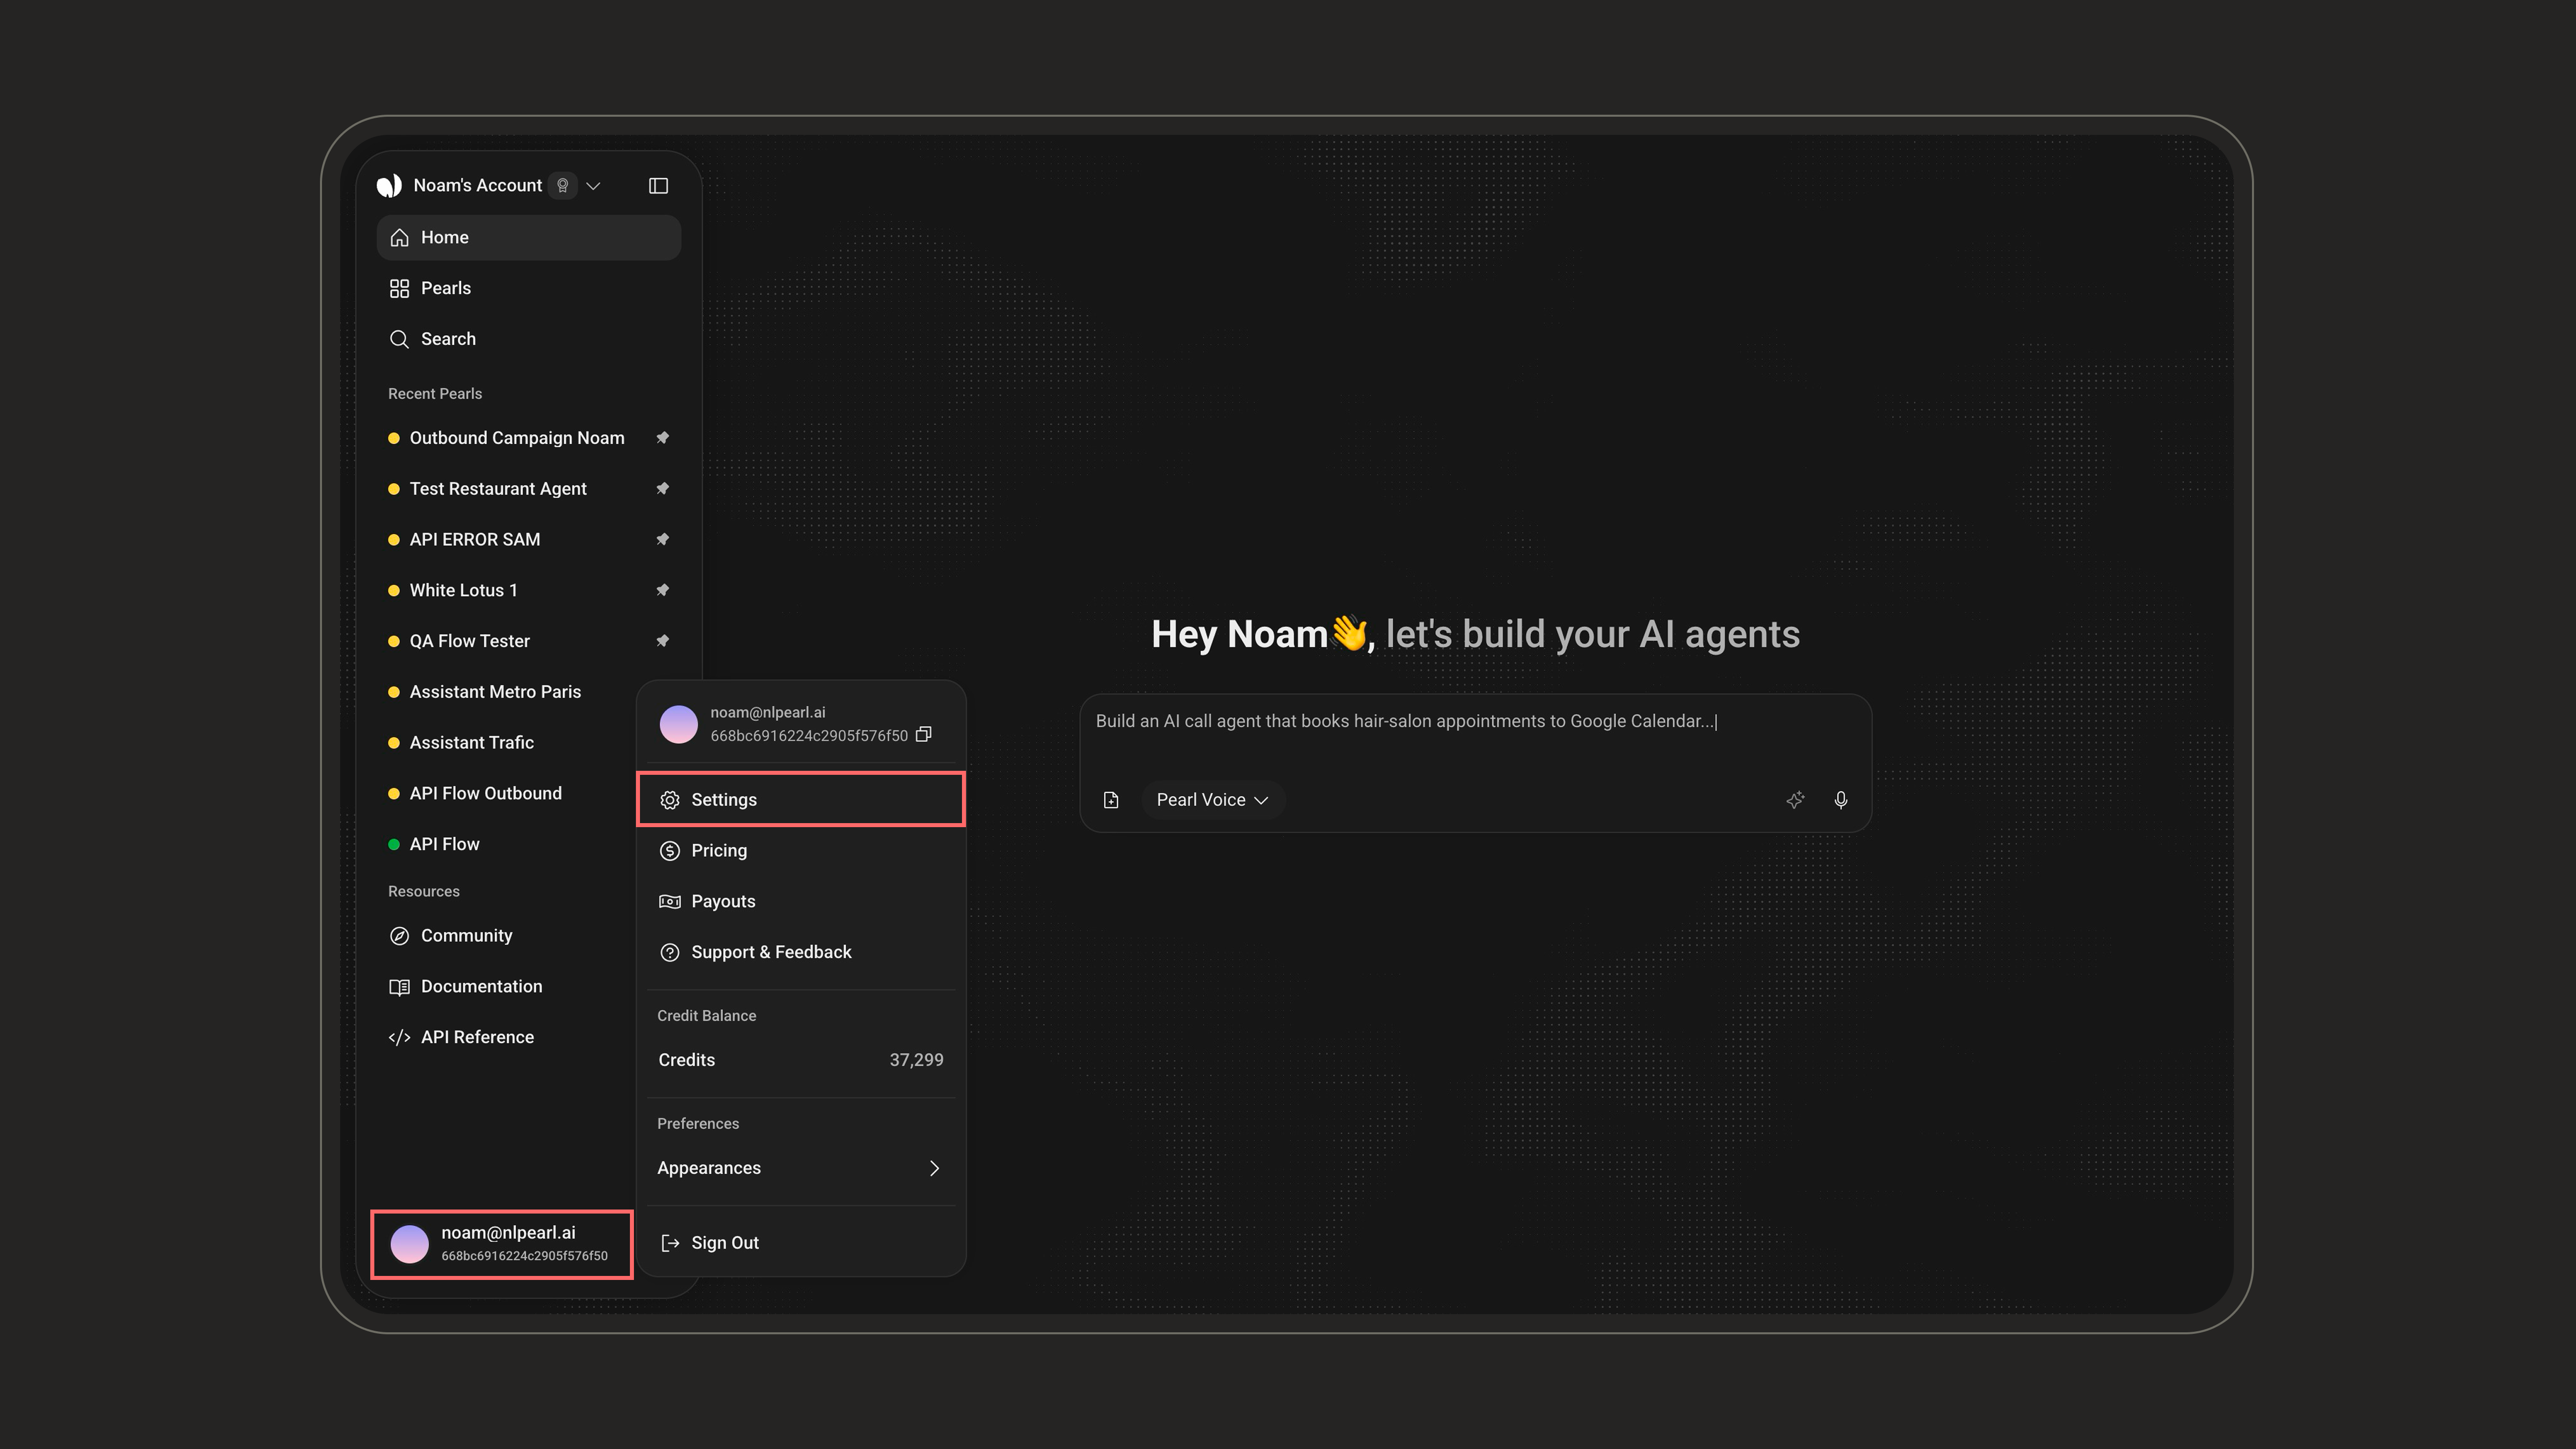The image size is (2576, 1449).
Task: Click the sidebar avatar circle
Action: pyautogui.click(x=409, y=1245)
